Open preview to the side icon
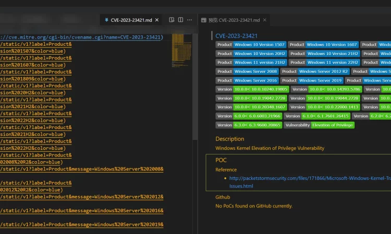Viewport: 391px width, 234px height. pyautogui.click(x=172, y=20)
